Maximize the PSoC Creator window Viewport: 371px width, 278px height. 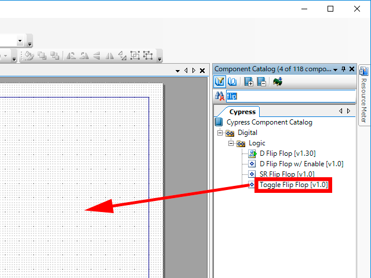tap(330, 9)
